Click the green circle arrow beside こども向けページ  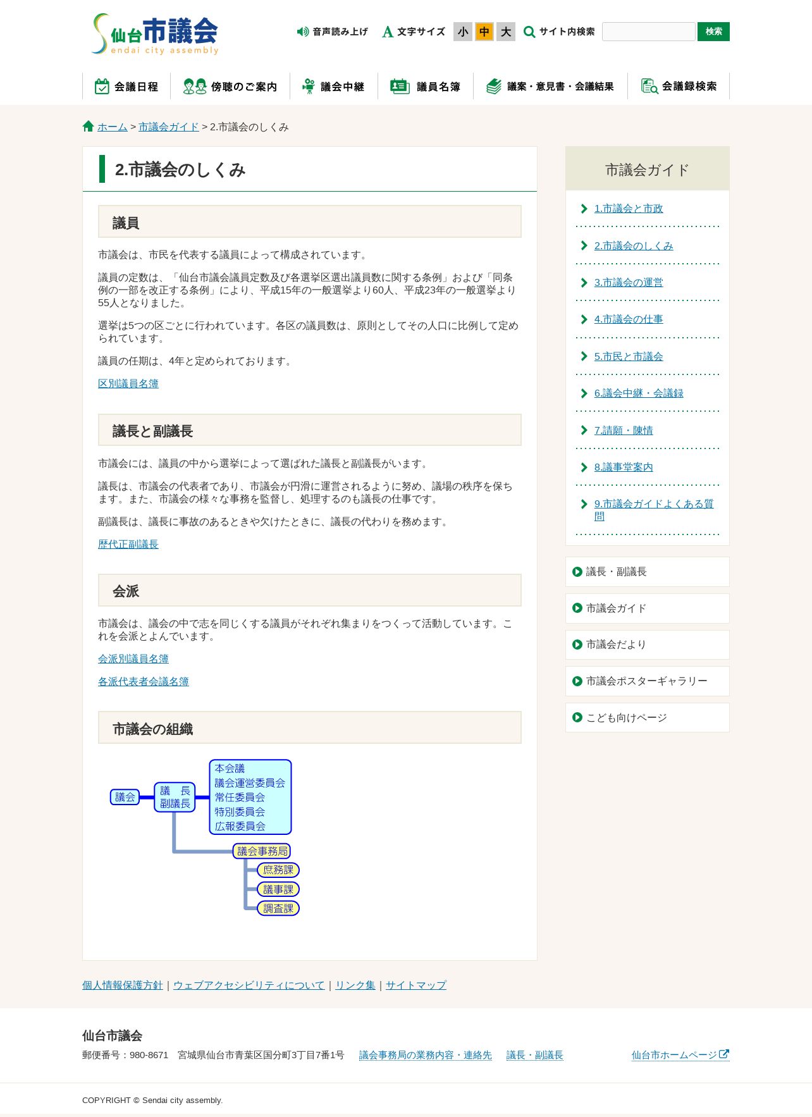577,717
